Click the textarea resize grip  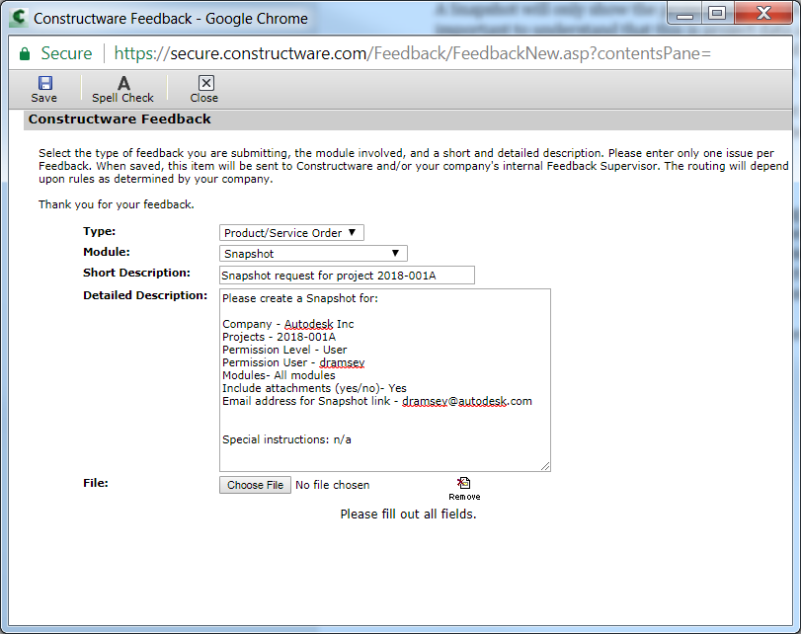coord(546,466)
